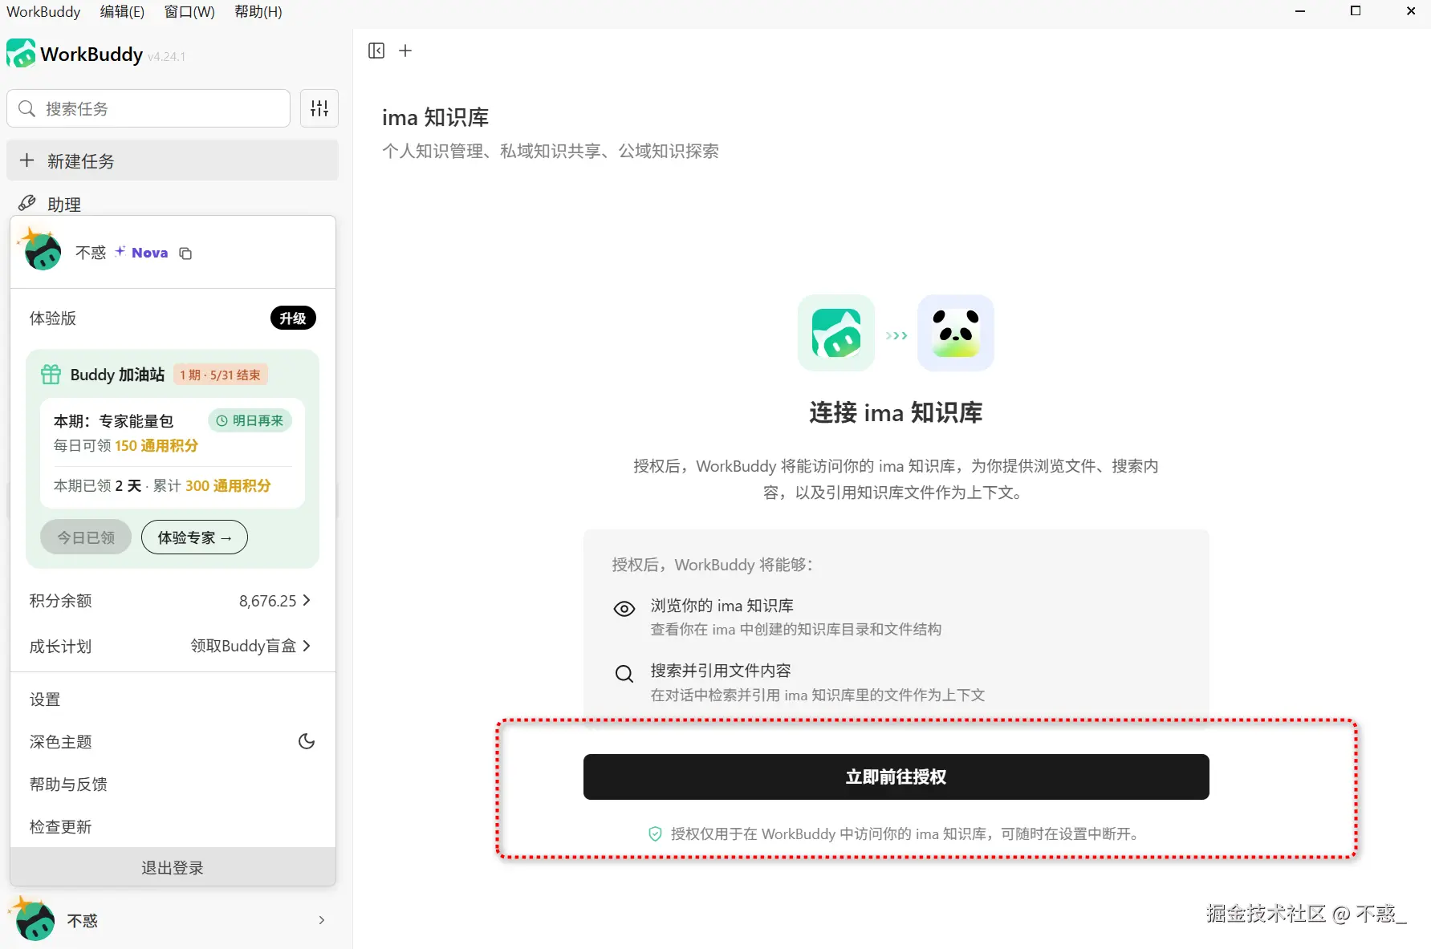Click the search magnifier icon

click(26, 108)
